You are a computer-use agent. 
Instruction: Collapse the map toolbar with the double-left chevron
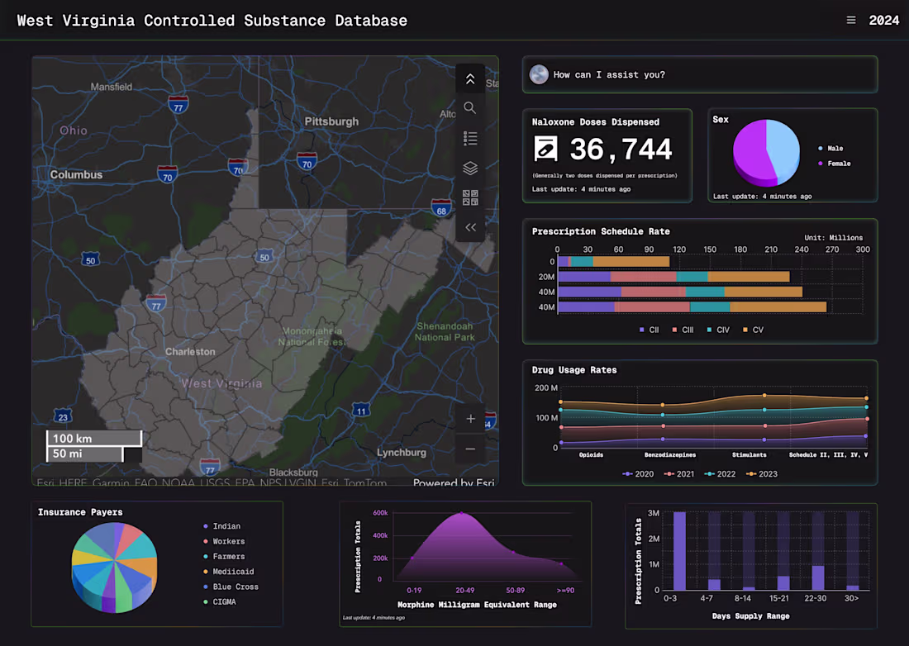470,227
